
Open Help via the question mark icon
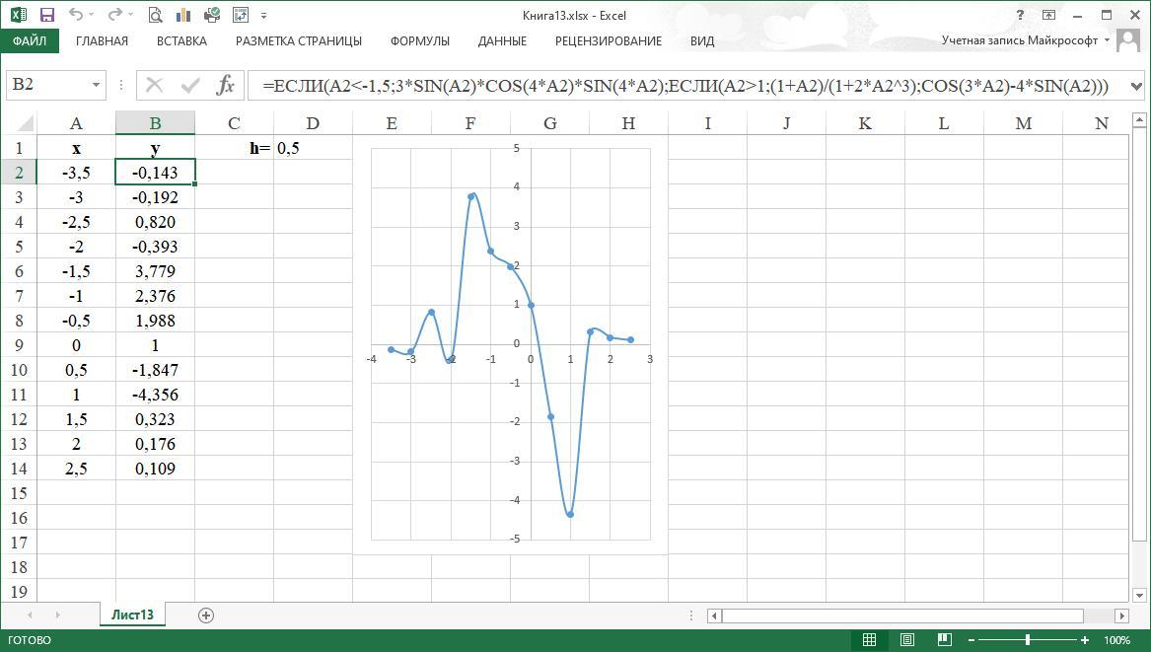(x=1020, y=15)
